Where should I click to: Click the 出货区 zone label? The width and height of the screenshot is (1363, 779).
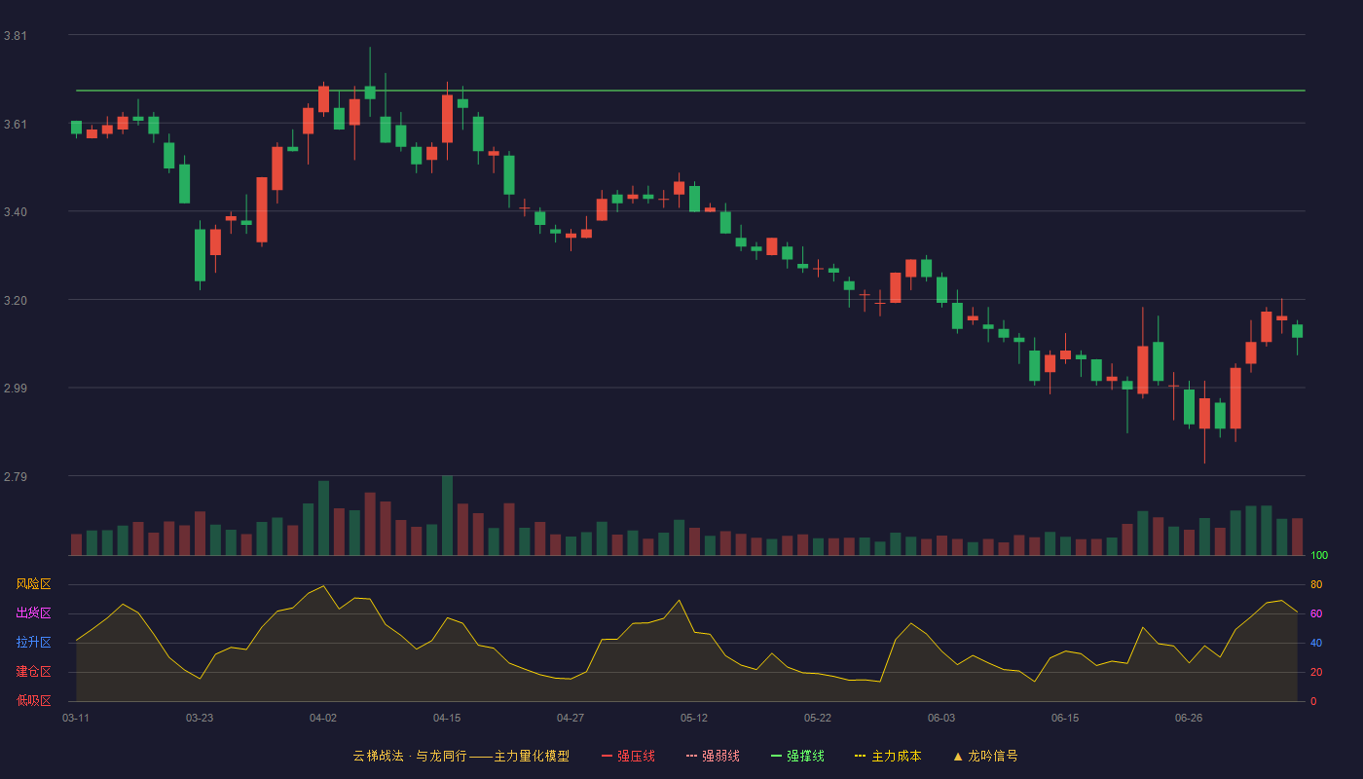(34, 613)
